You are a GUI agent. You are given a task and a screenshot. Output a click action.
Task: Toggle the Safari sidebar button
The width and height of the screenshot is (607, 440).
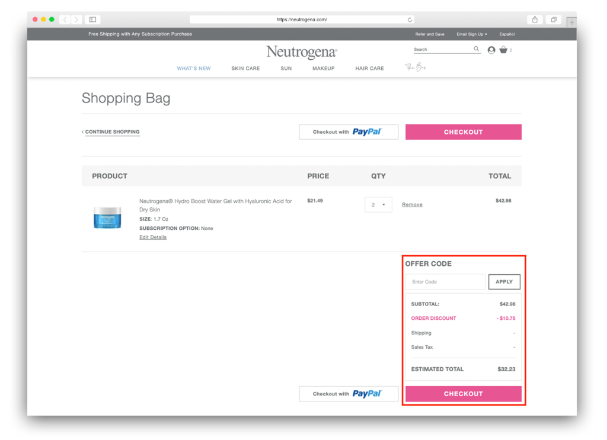pyautogui.click(x=93, y=20)
